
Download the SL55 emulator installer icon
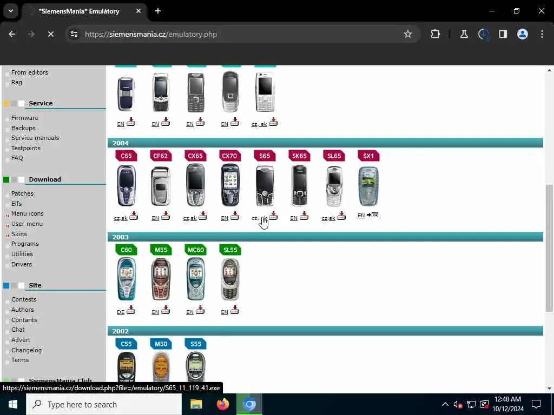click(235, 310)
